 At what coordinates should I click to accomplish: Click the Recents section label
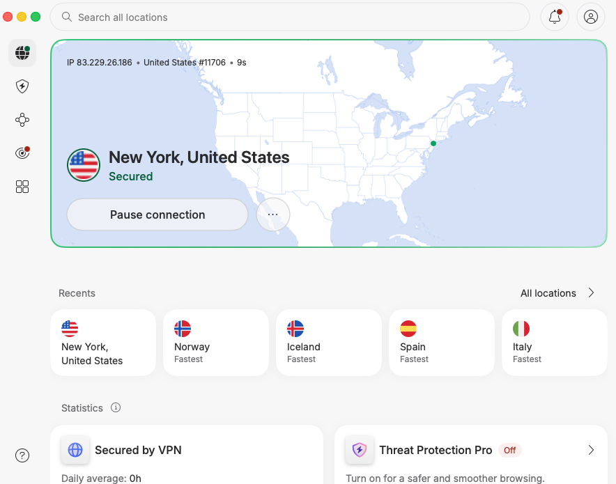[77, 293]
